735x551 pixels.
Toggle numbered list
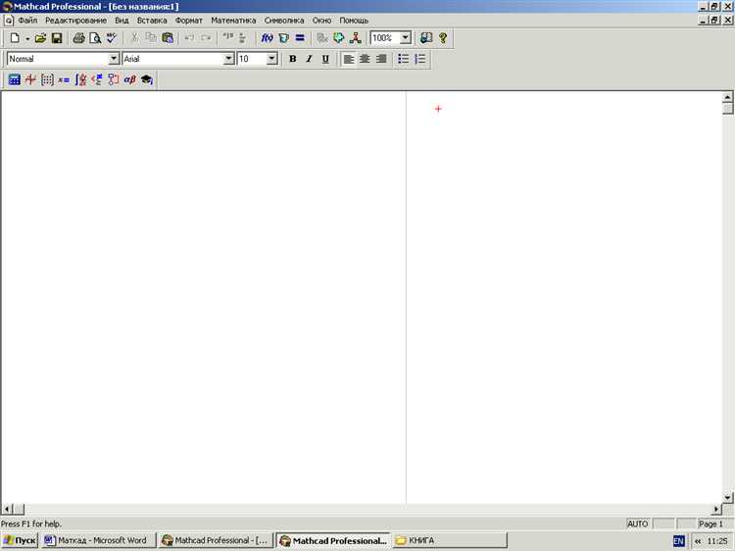pyautogui.click(x=420, y=59)
